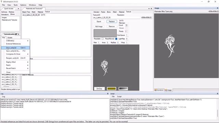Close the Materials and Textures document
Screen dimensions: 219x123
(151, 9)
